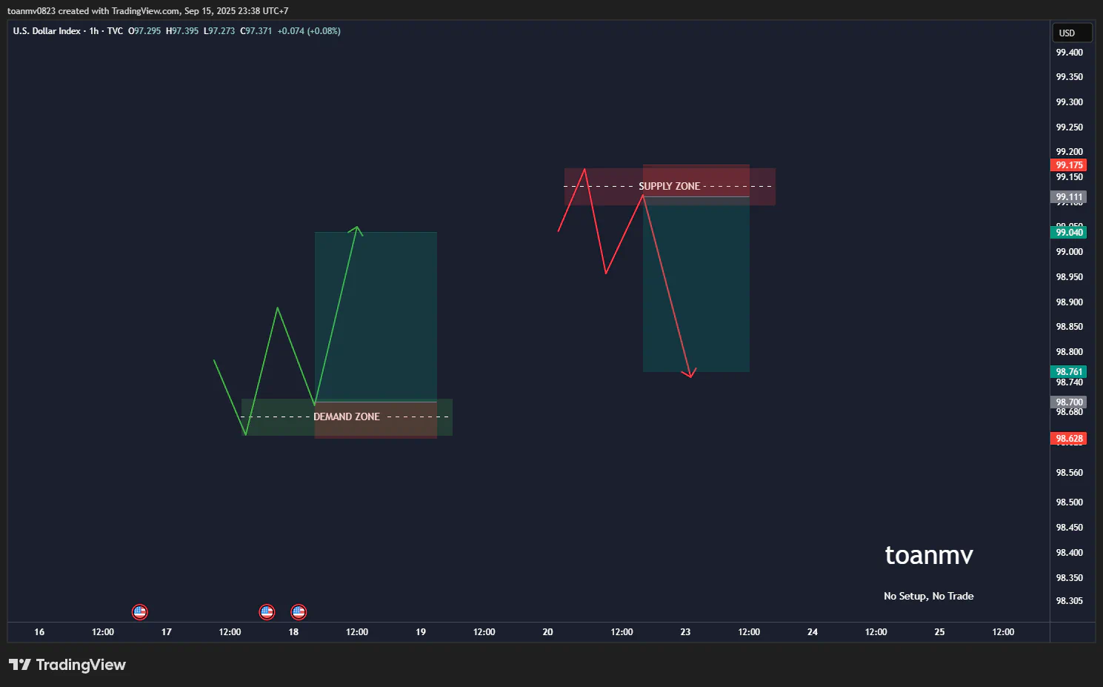The width and height of the screenshot is (1103, 687).
Task: Click the red 98.628 stop price label
Action: (1069, 439)
